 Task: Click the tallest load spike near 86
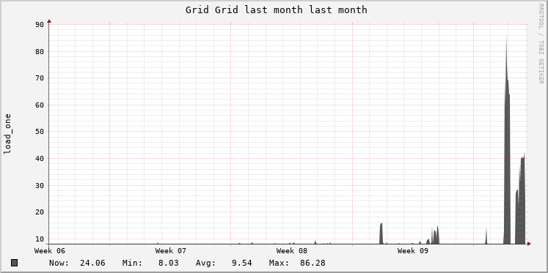(506, 140)
